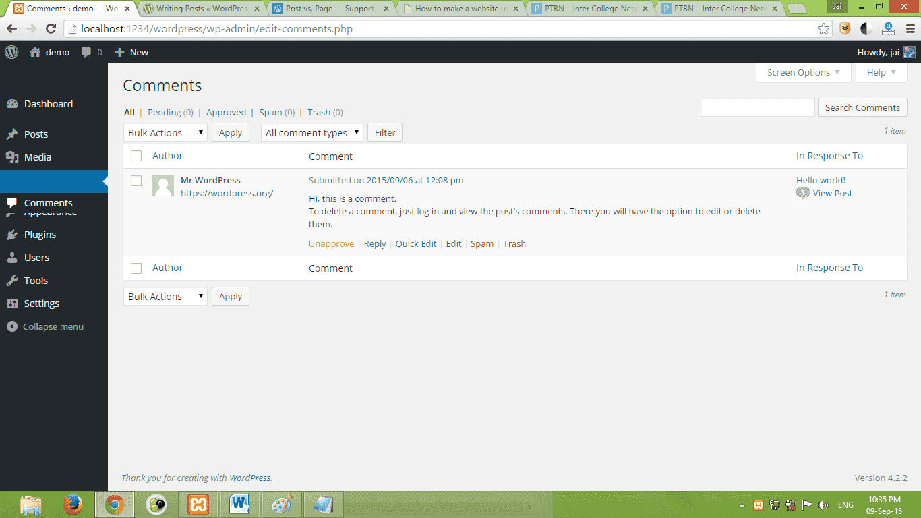Open the Settings menu

tap(42, 304)
